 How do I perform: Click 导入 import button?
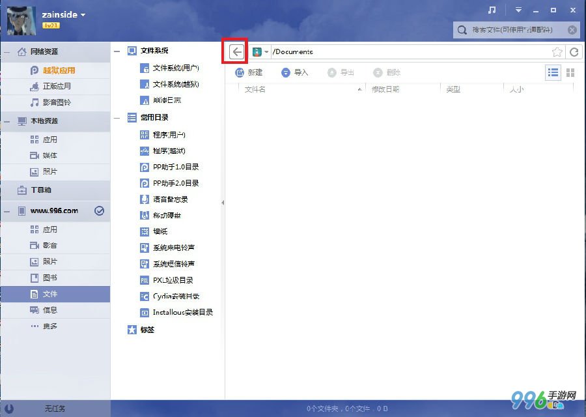tap(294, 72)
